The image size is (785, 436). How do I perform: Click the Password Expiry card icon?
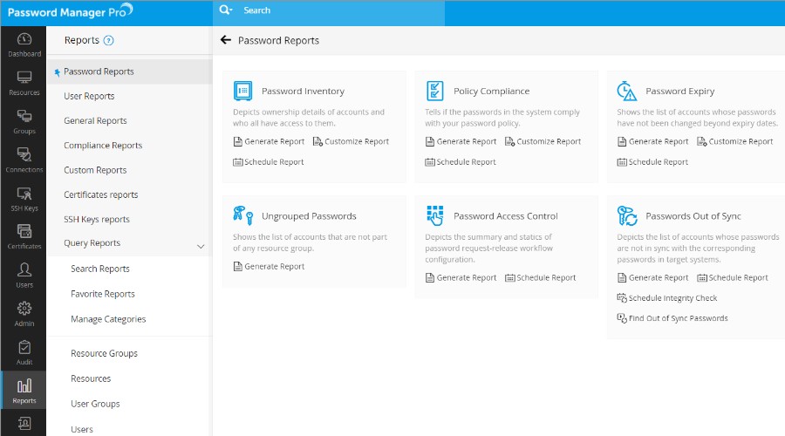626,91
